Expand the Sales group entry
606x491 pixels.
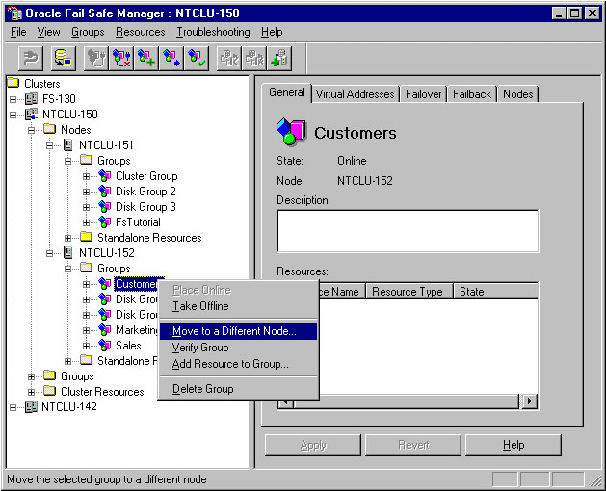[86, 346]
